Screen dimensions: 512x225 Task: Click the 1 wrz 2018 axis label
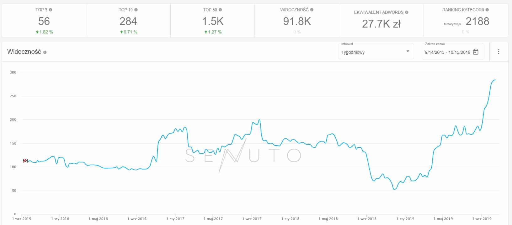click(x=367, y=219)
